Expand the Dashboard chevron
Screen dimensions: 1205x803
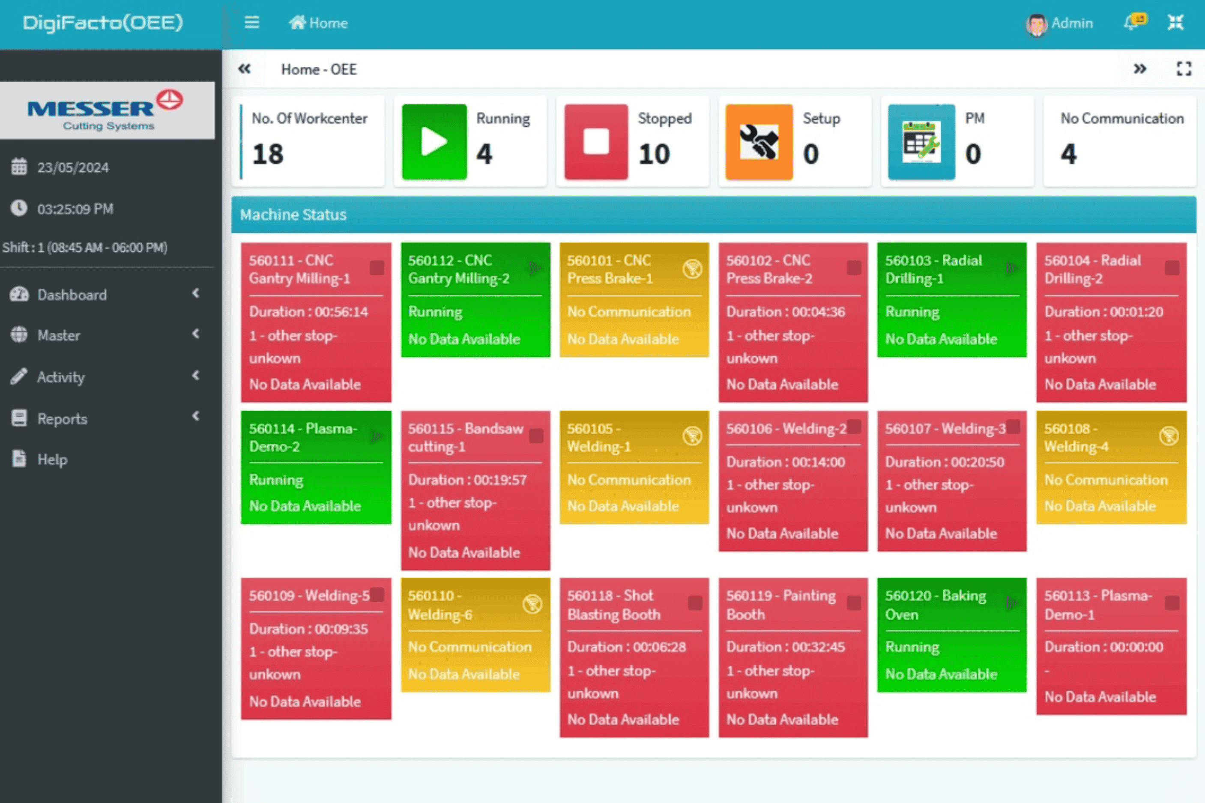click(196, 293)
